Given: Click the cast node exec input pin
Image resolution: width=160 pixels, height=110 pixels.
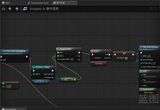Looking at the screenshot, I should [34, 71].
